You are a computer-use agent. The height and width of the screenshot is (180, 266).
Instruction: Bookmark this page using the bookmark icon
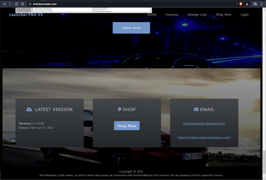click(x=22, y=4)
